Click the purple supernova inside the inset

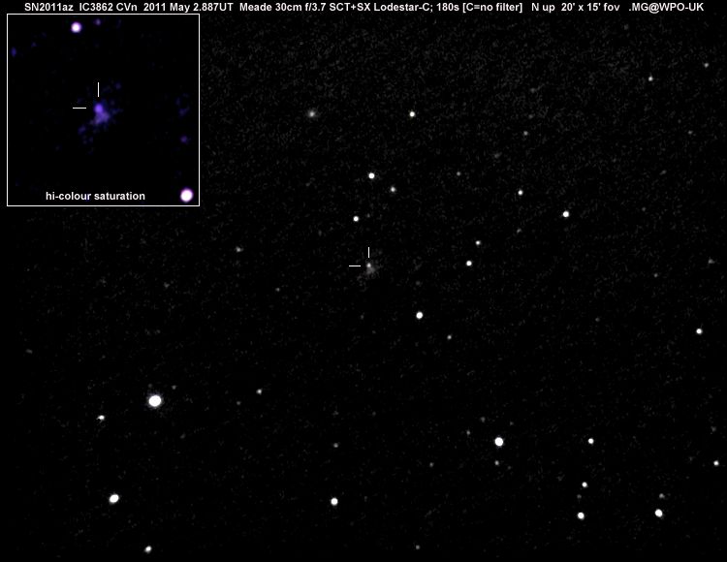(x=99, y=112)
